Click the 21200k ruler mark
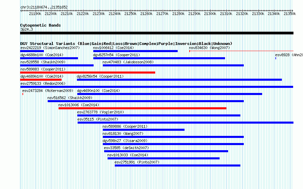 click(x=51, y=14)
